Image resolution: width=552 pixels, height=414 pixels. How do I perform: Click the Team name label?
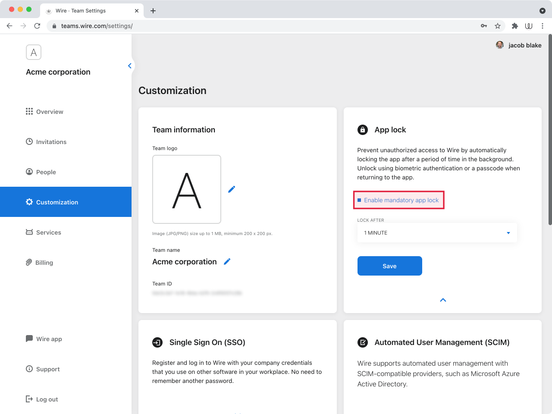pyautogui.click(x=166, y=250)
